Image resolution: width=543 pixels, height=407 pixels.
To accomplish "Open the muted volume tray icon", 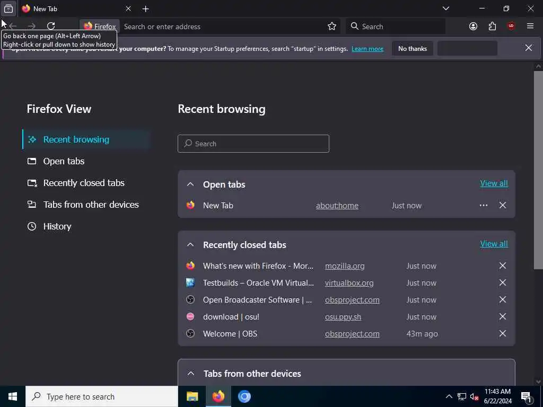I will coord(474,396).
